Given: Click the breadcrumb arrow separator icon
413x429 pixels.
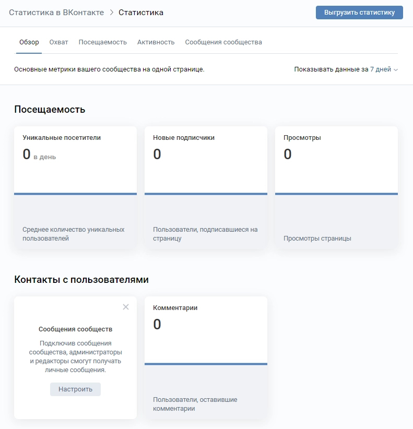Looking at the screenshot, I should tap(111, 13).
